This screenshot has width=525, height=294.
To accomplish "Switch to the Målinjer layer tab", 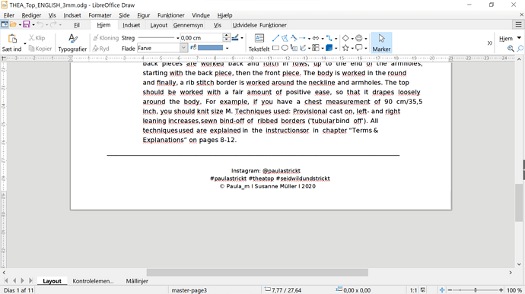I will [137, 281].
